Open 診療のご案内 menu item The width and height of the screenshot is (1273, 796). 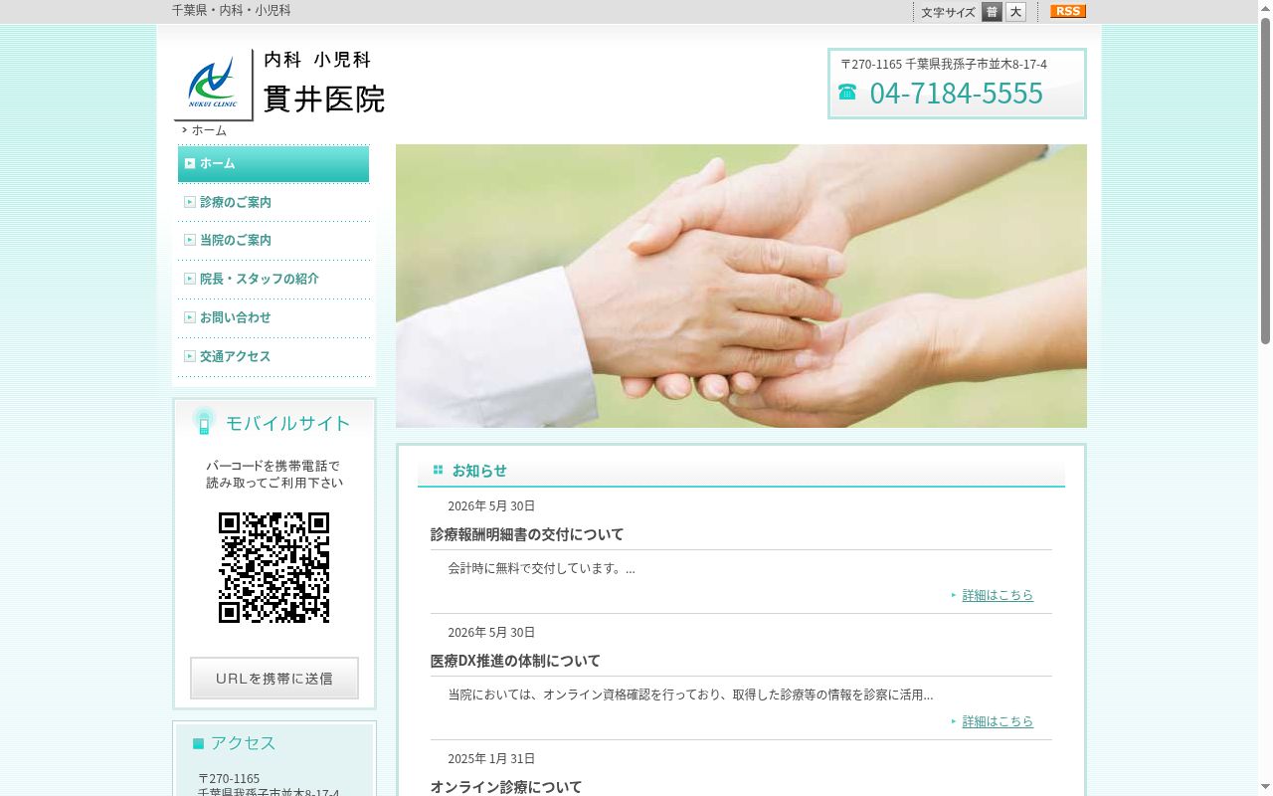273,202
